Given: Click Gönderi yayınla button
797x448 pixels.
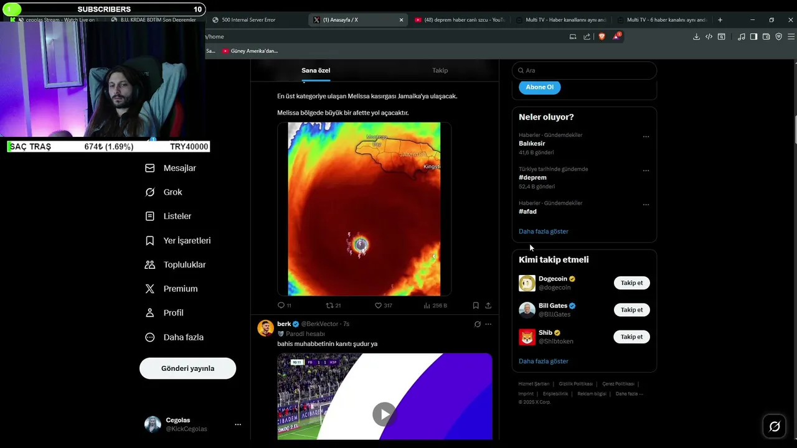Looking at the screenshot, I should pyautogui.click(x=187, y=368).
